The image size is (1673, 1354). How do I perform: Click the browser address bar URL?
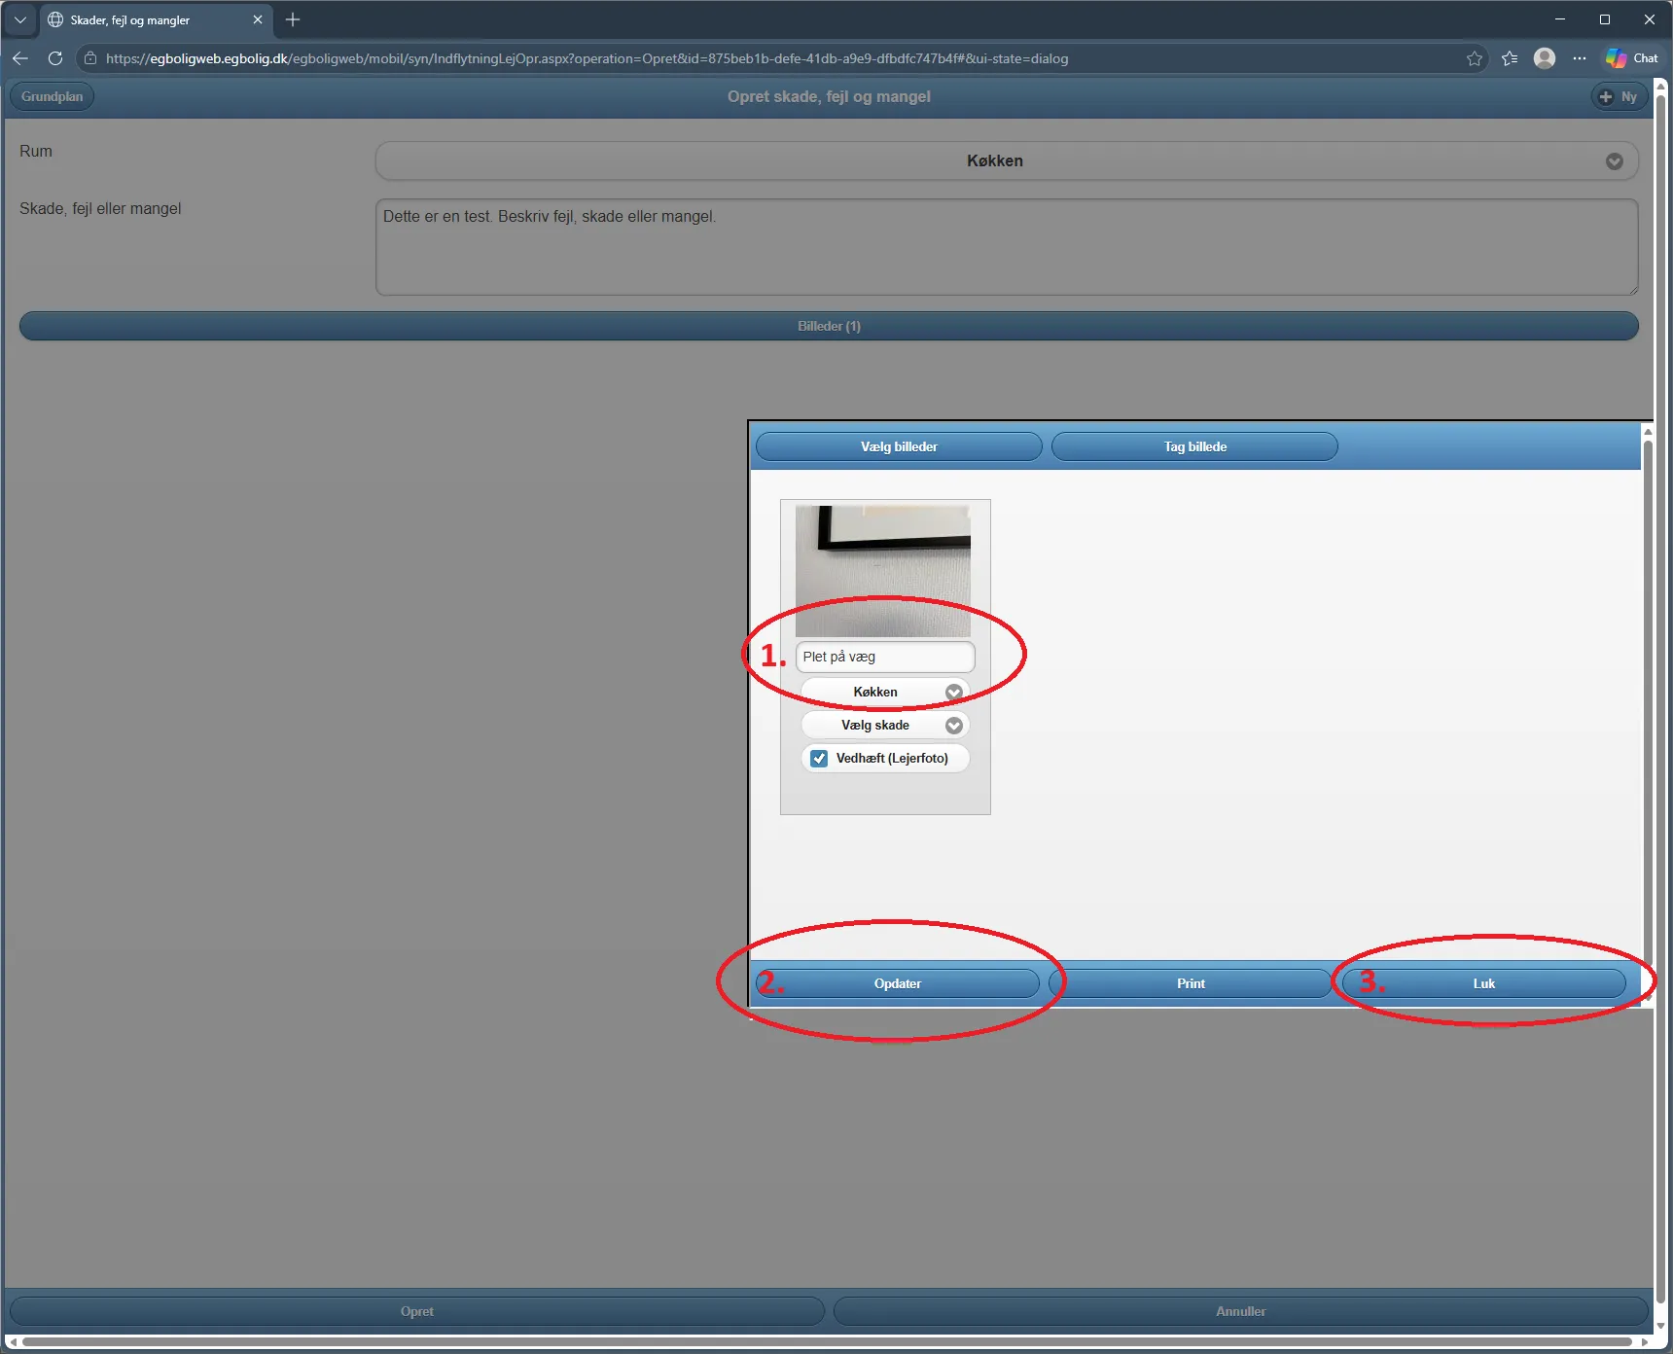click(587, 58)
